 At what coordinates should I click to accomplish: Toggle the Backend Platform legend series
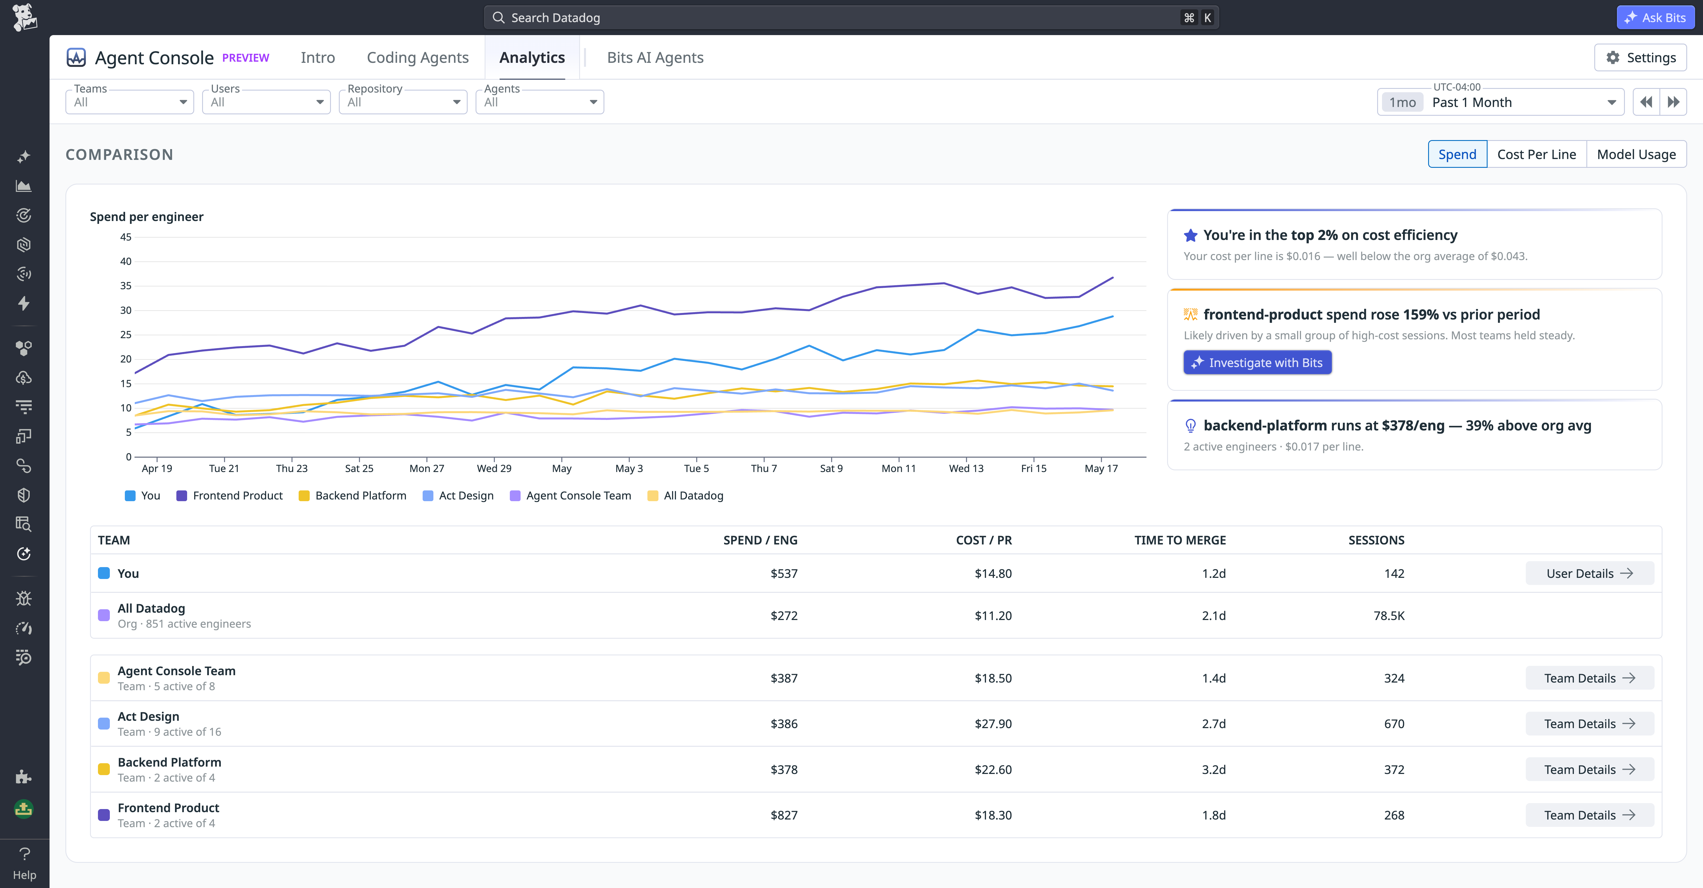352,496
